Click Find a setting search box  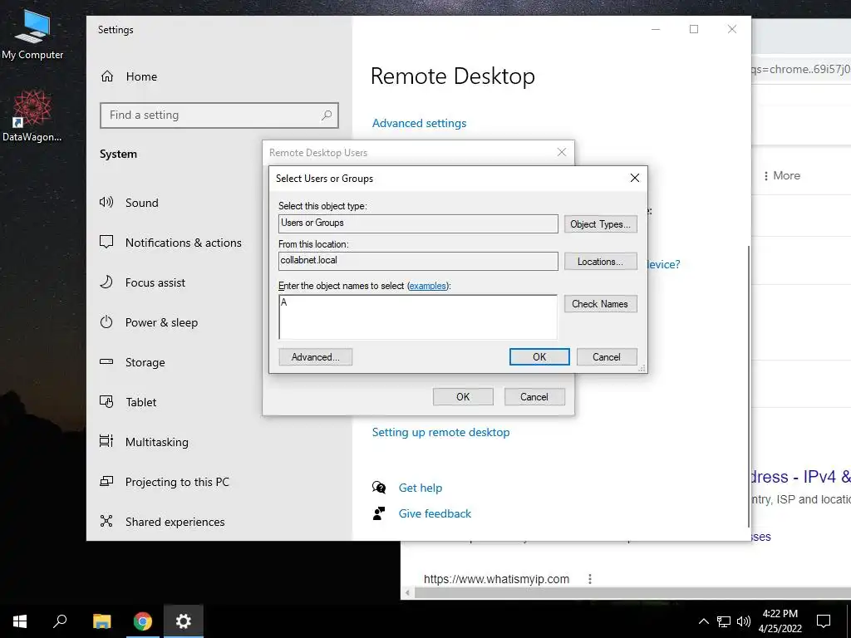(219, 115)
